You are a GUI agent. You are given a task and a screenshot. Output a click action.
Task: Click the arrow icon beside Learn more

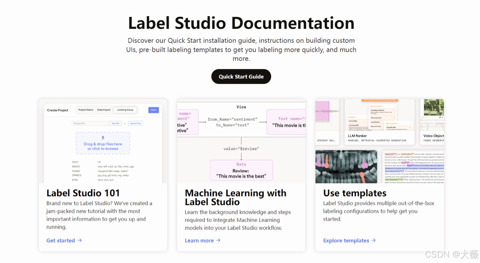[x=218, y=240]
